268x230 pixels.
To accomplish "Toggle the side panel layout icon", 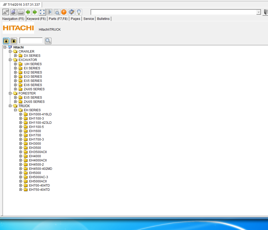I will click(50, 12).
